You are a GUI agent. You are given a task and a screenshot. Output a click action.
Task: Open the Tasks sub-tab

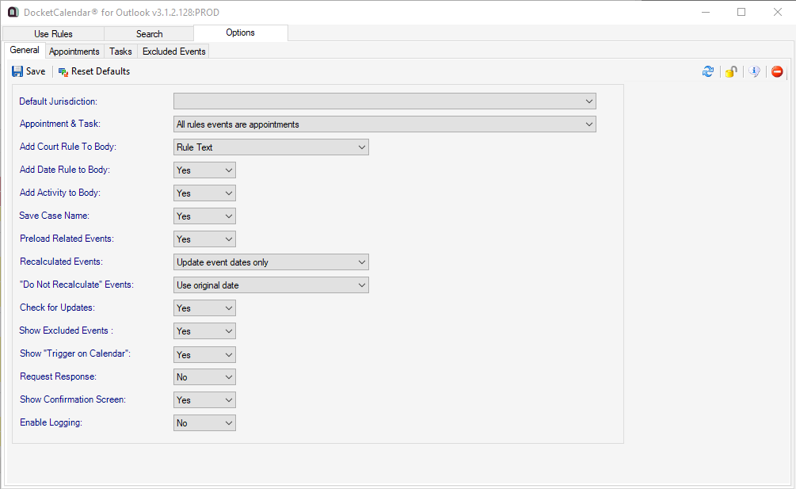(120, 52)
